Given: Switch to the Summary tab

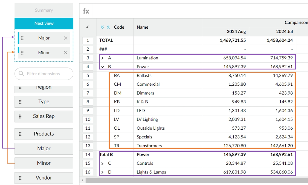Looking at the screenshot, I should (44, 10).
